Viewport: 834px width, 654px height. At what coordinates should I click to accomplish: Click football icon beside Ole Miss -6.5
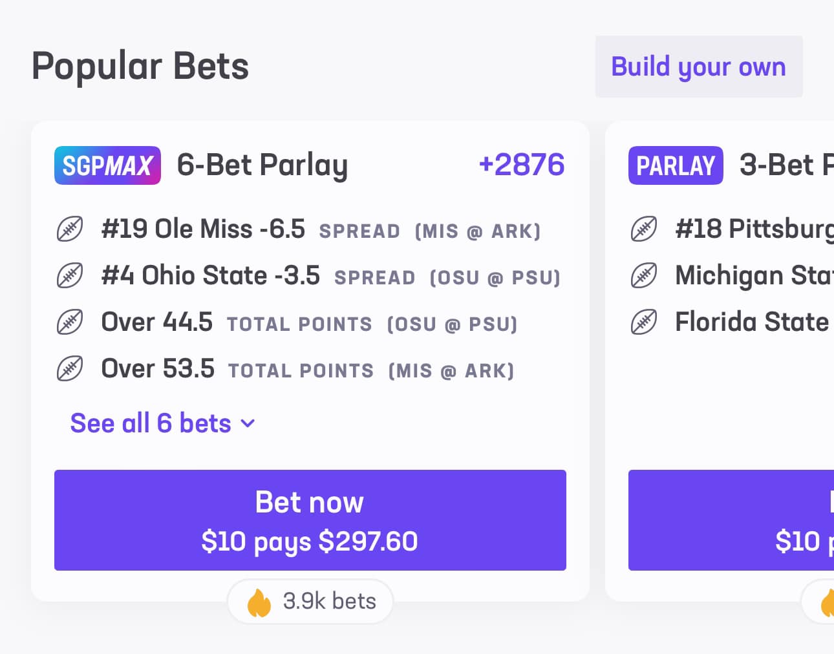click(x=70, y=229)
